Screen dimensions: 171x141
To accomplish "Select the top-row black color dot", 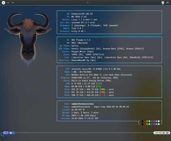I will pos(142,121).
